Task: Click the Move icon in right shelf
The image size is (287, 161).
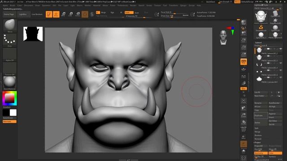Action: click(x=244, y=108)
